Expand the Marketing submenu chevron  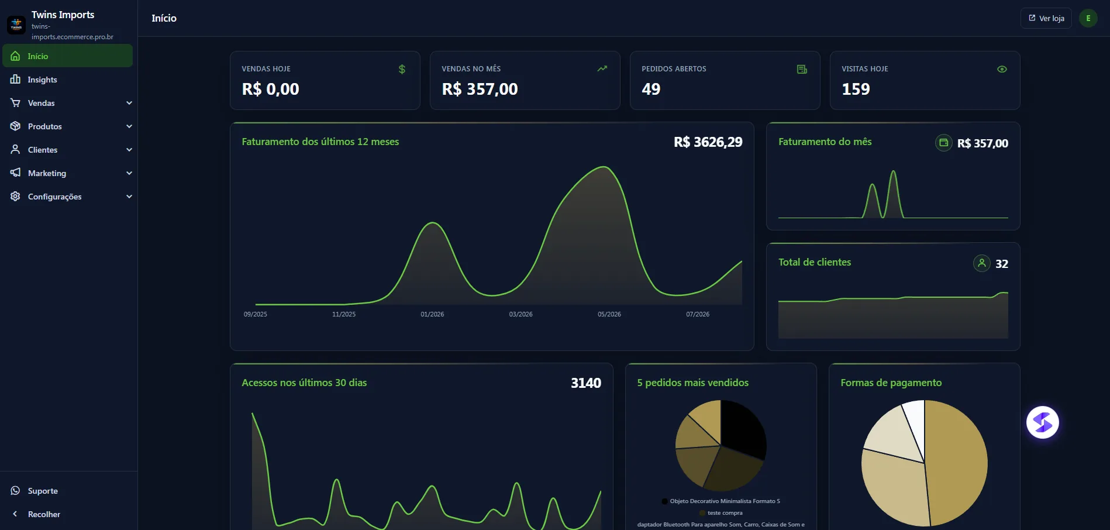pos(129,173)
